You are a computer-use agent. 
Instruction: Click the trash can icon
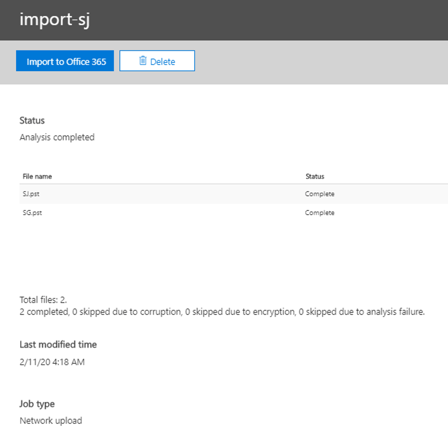tap(143, 61)
